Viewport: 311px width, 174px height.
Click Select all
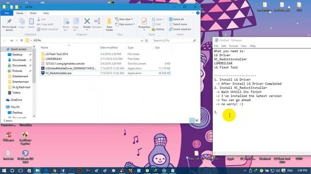click(x=176, y=19)
